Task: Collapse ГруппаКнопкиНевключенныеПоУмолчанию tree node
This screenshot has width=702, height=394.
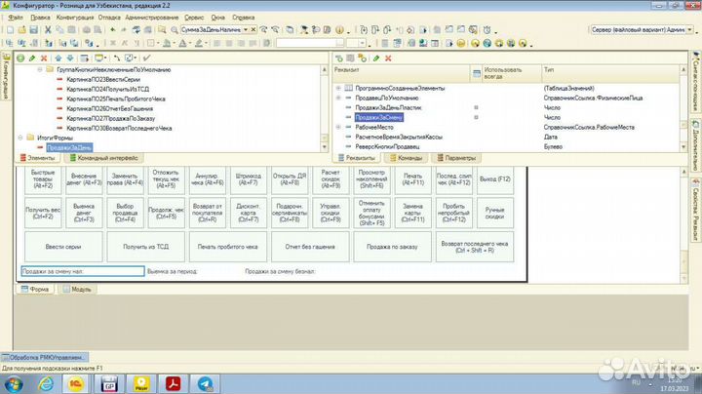Action: [x=39, y=70]
